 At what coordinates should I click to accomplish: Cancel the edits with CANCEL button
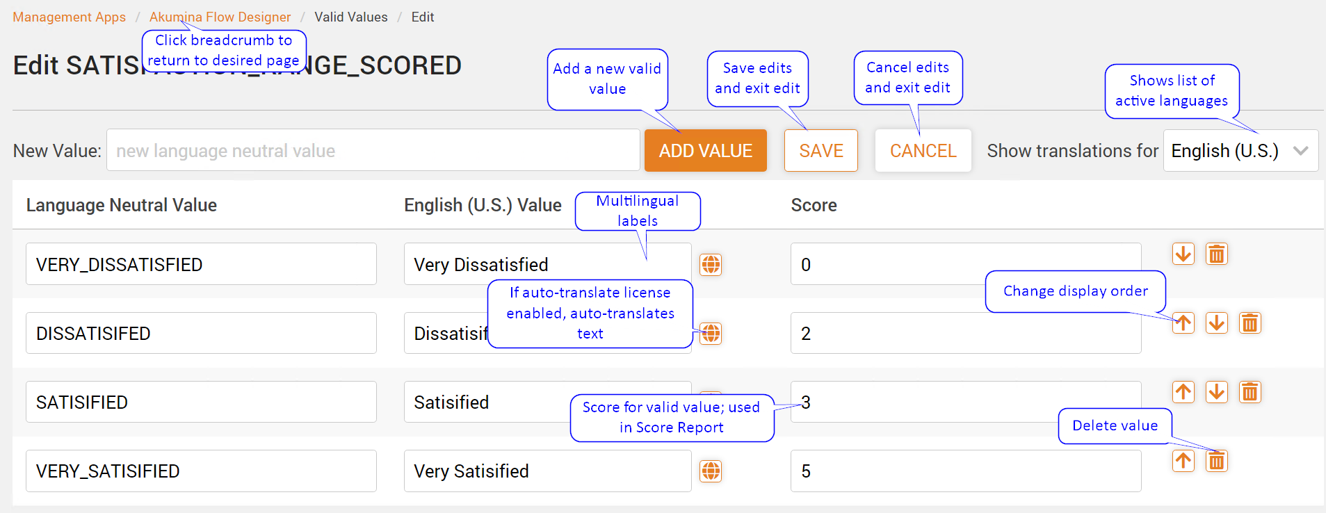[x=923, y=150]
